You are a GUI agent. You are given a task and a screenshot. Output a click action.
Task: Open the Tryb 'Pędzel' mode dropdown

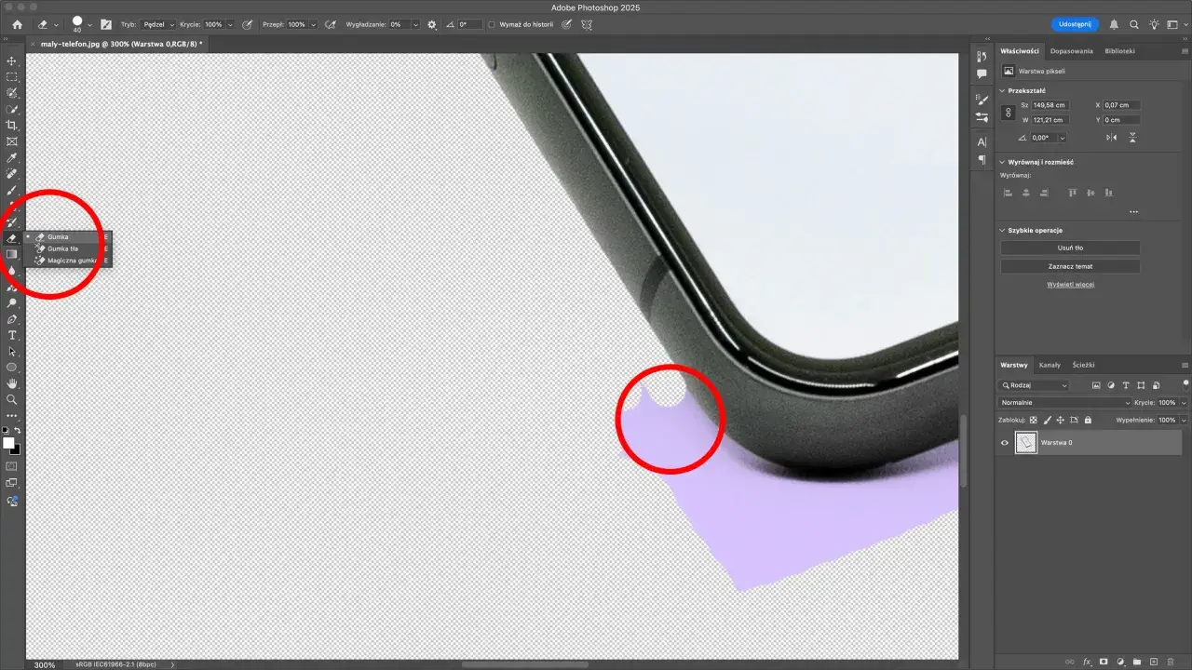(x=158, y=24)
